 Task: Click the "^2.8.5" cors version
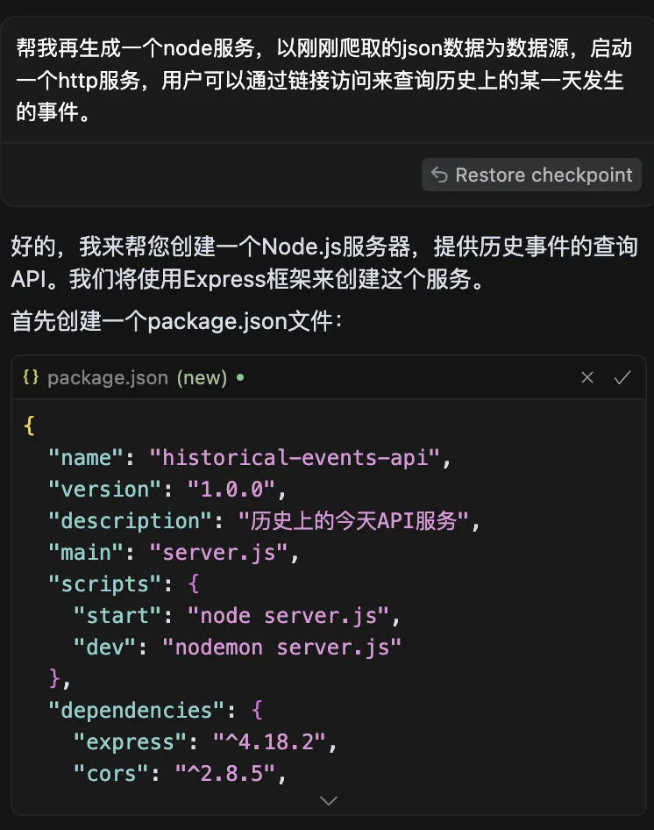(x=225, y=773)
